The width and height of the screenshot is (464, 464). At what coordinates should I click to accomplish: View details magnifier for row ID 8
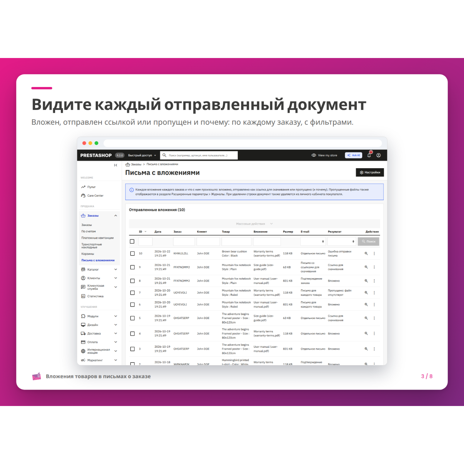point(366,281)
